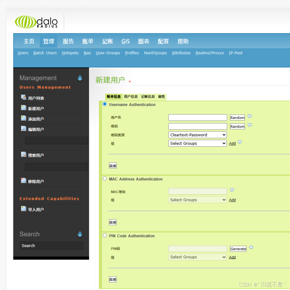Screen dimensions: 290x290
Task: Click 应用 under MAC Address Authentication
Action: 113,222
